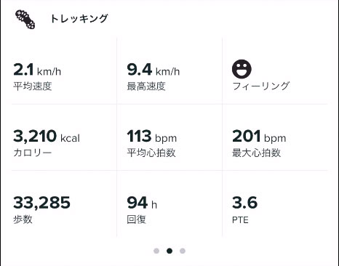The image size is (339, 266).
Task: Tap the 最高速度 label
Action: pyautogui.click(x=146, y=86)
